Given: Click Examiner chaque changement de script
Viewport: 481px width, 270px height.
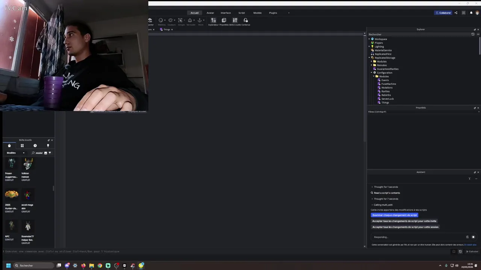Looking at the screenshot, I should [395, 215].
